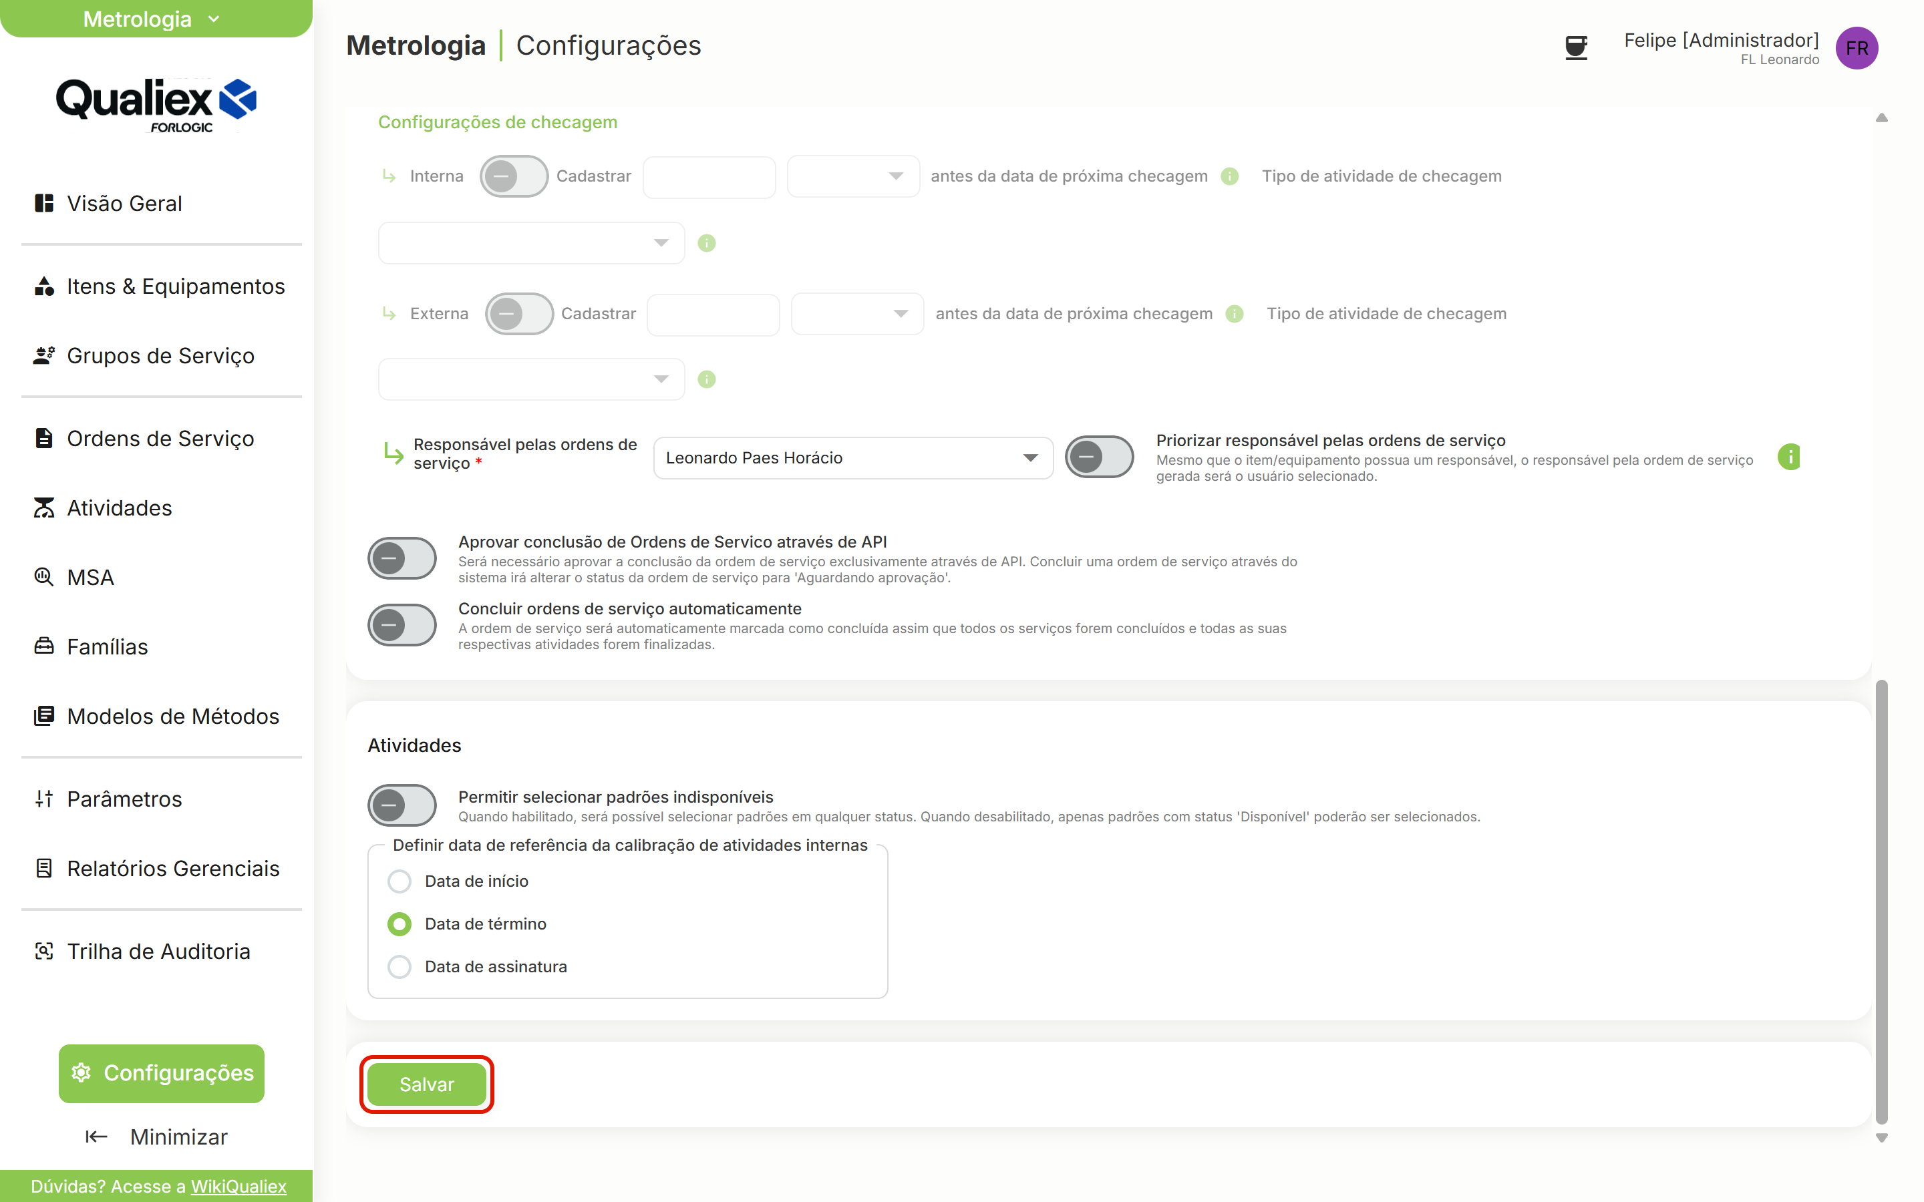Viewport: 1924px width, 1202px height.
Task: Toggle Aprovar conclusão de Ordens via API
Action: (x=402, y=558)
